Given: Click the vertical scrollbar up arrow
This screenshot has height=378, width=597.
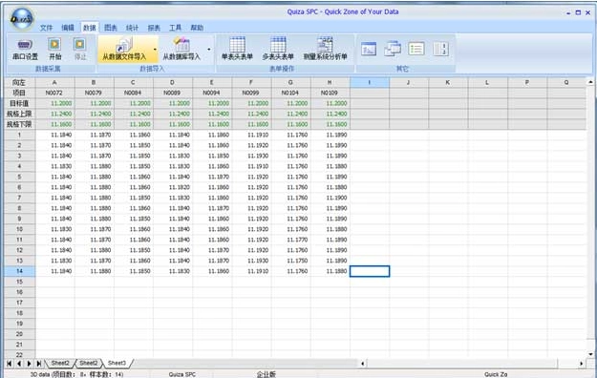Looking at the screenshot, I should [590, 82].
